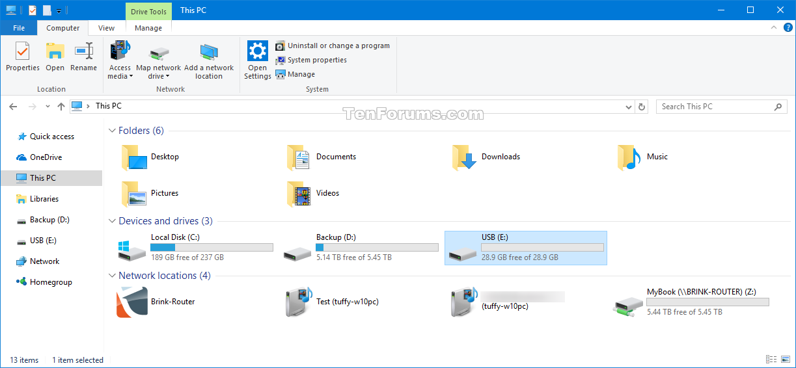Screen dimensions: 796x368
Task: Select the Desktop folder icon
Action: [133, 158]
